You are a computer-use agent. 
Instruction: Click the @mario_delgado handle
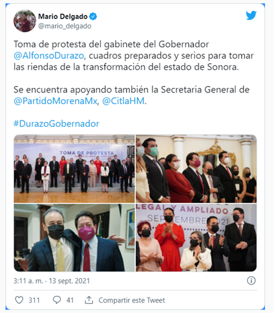[x=65, y=26]
